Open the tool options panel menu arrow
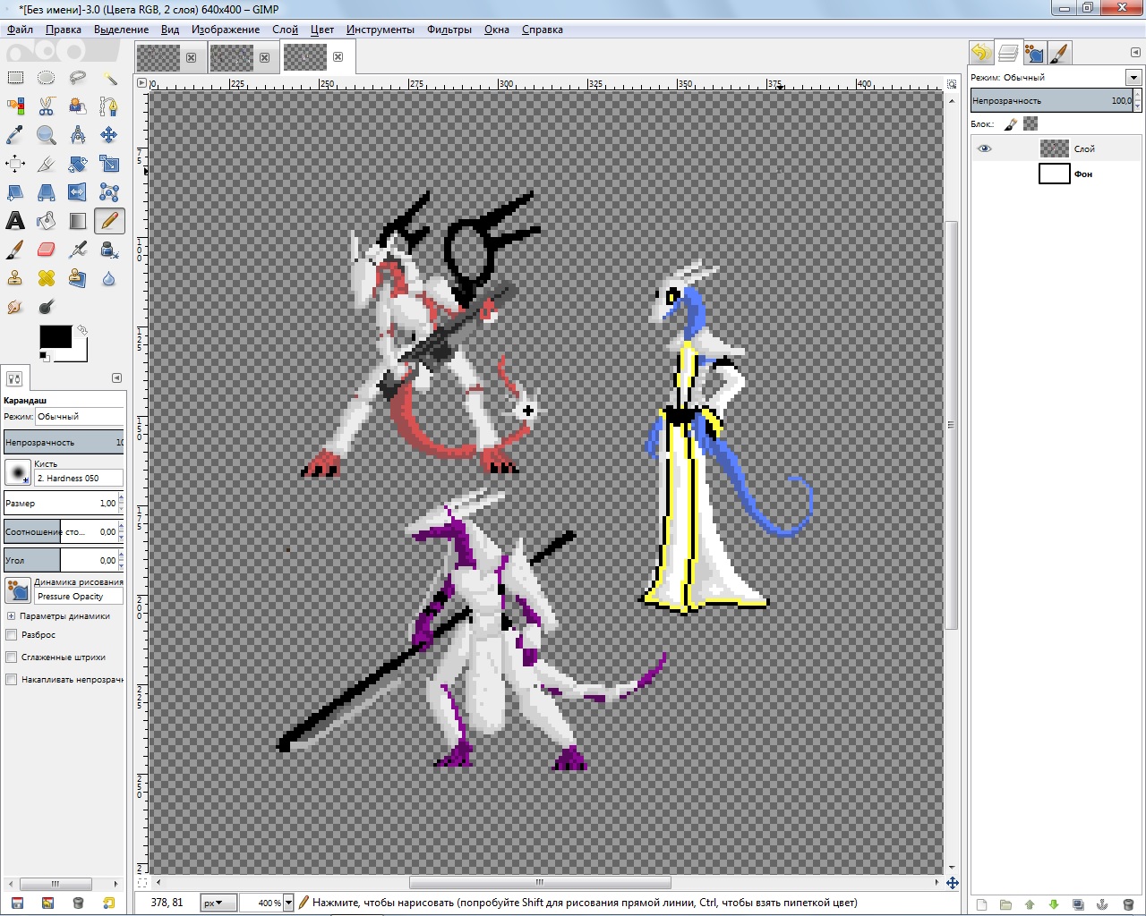This screenshot has width=1146, height=916. pyautogui.click(x=116, y=377)
